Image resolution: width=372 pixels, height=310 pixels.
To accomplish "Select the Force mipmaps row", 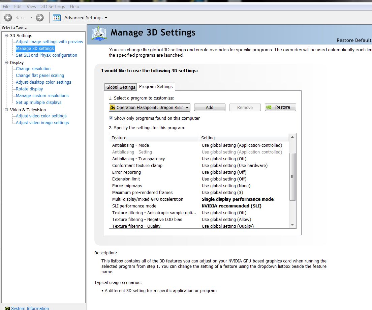I will tap(199, 186).
